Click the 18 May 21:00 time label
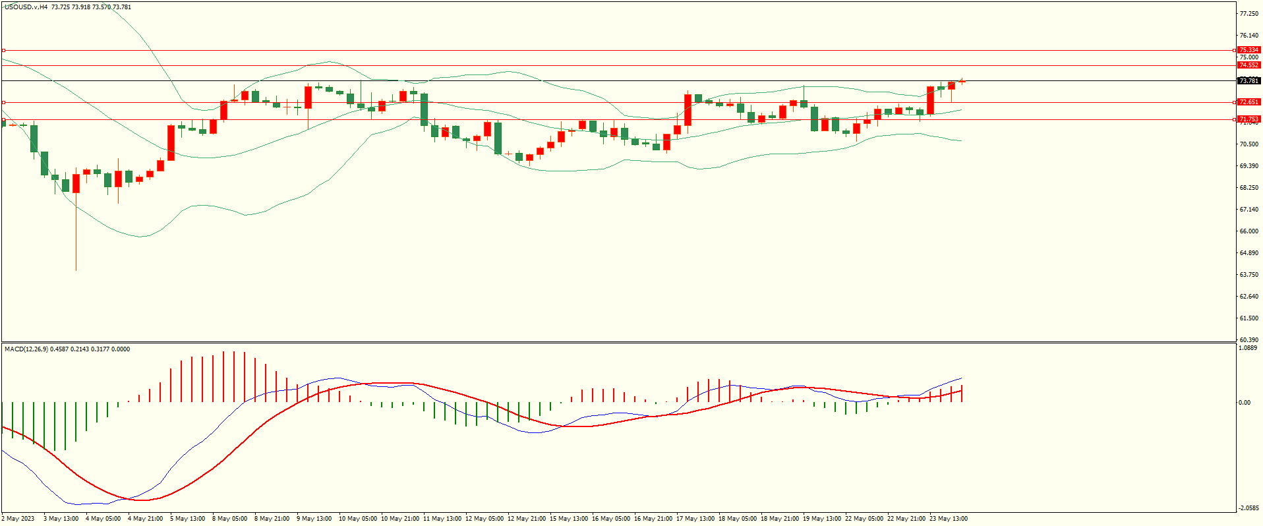The height and width of the screenshot is (526, 1263). (x=780, y=519)
